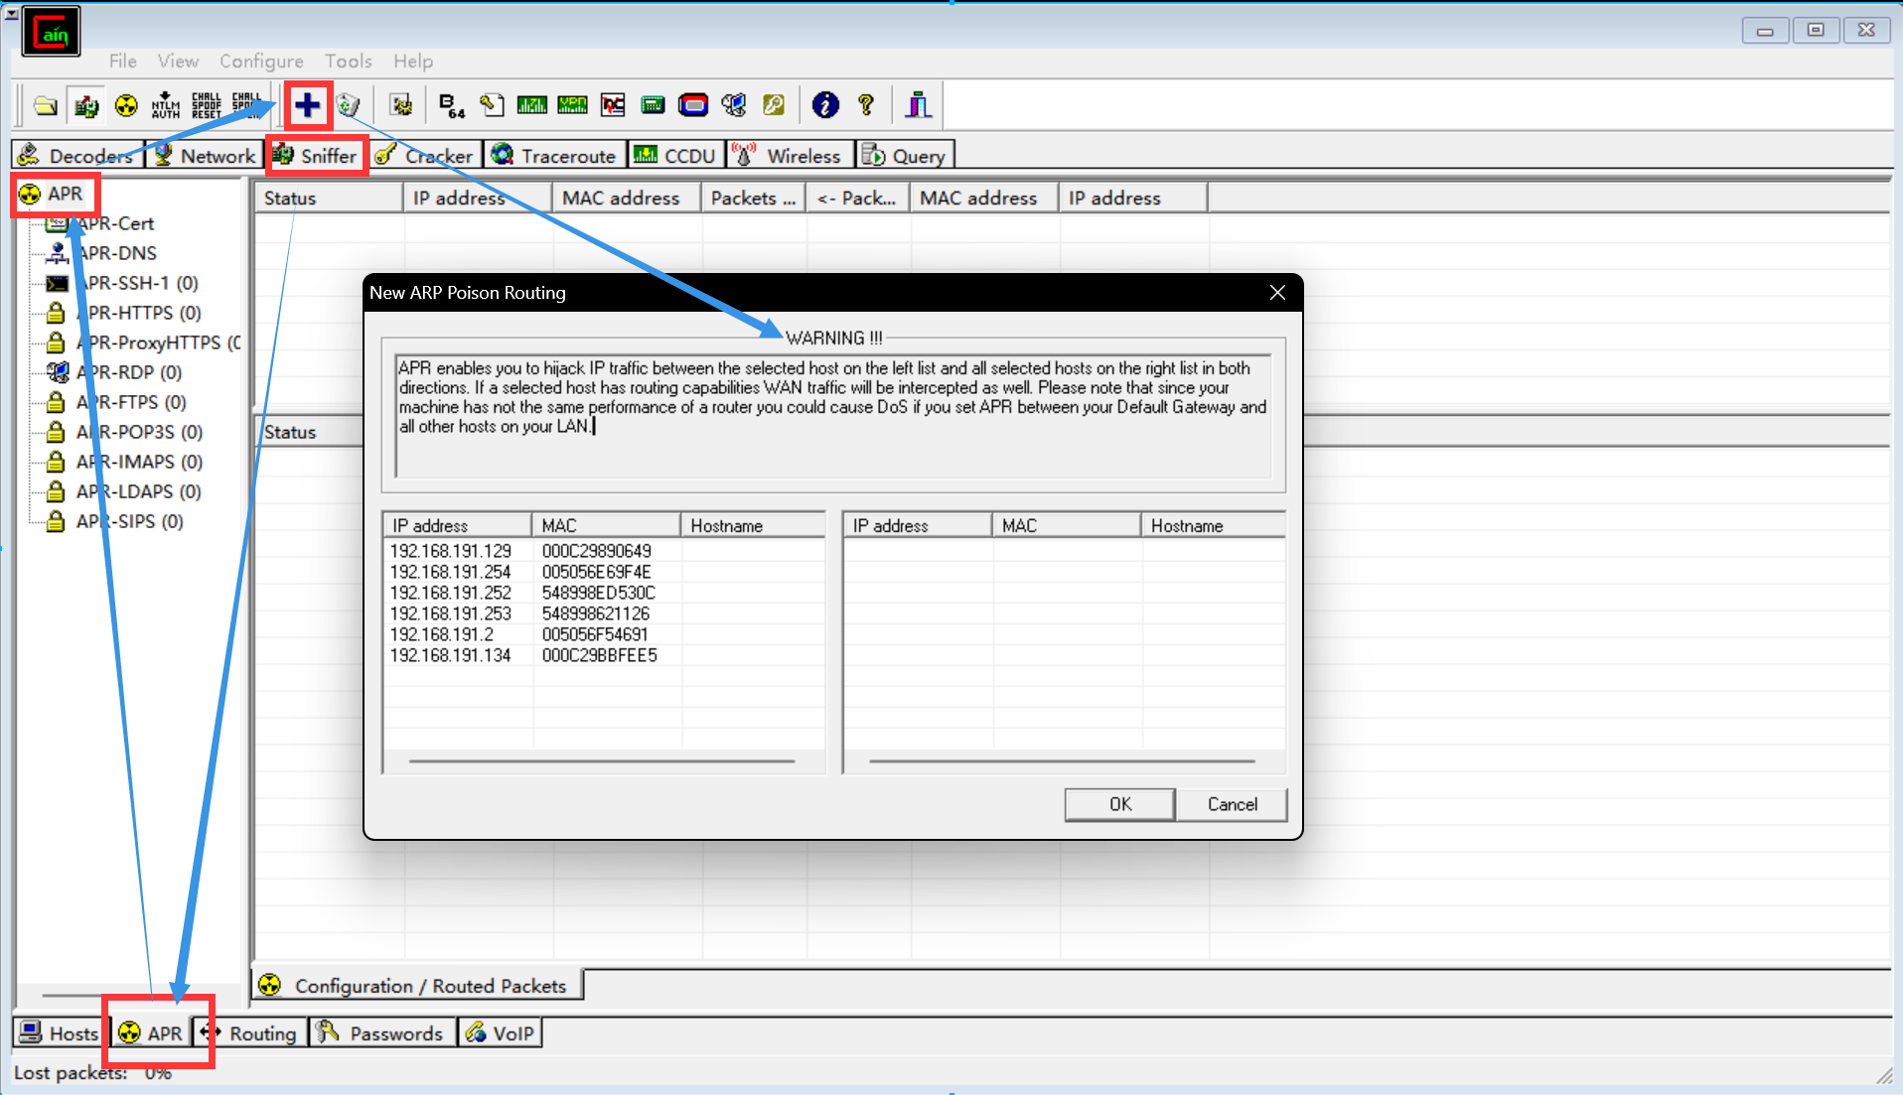Click the Cain logo in the title bar
1903x1095 pixels.
click(52, 33)
